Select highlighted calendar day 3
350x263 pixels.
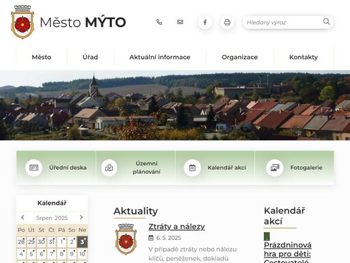tap(82, 242)
